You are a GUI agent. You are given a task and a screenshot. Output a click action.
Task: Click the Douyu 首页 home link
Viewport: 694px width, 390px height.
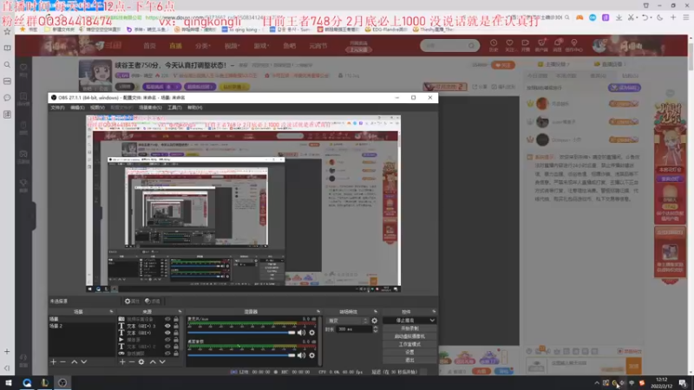point(149,46)
